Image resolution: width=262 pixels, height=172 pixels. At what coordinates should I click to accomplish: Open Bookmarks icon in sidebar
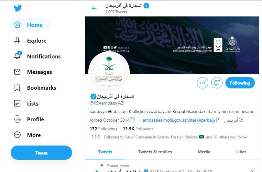[17, 88]
